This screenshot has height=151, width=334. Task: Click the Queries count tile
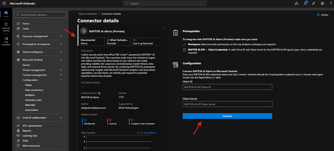point(112,122)
